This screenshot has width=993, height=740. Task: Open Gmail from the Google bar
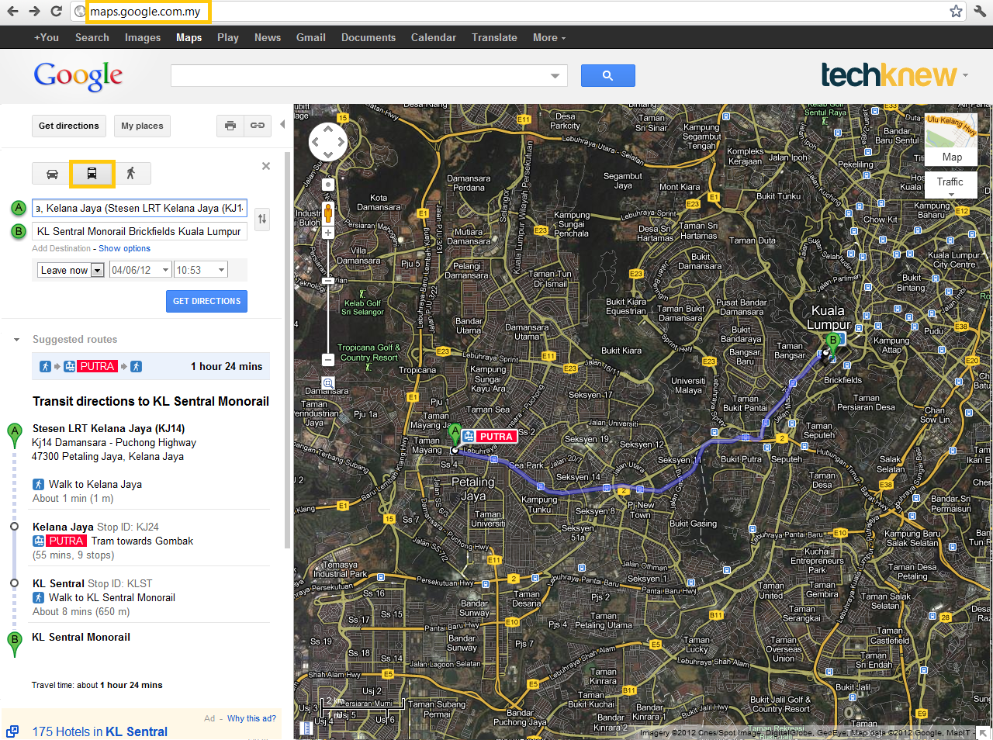click(311, 37)
